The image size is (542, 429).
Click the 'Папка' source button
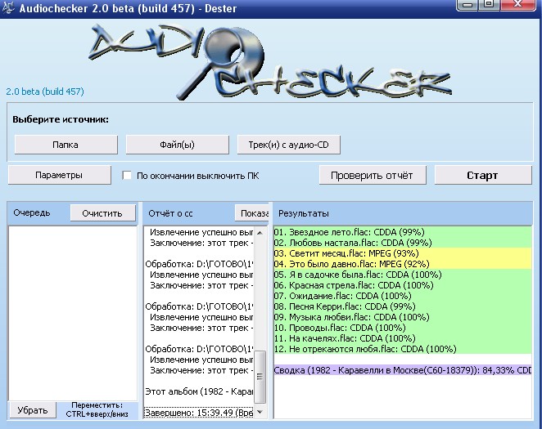65,145
